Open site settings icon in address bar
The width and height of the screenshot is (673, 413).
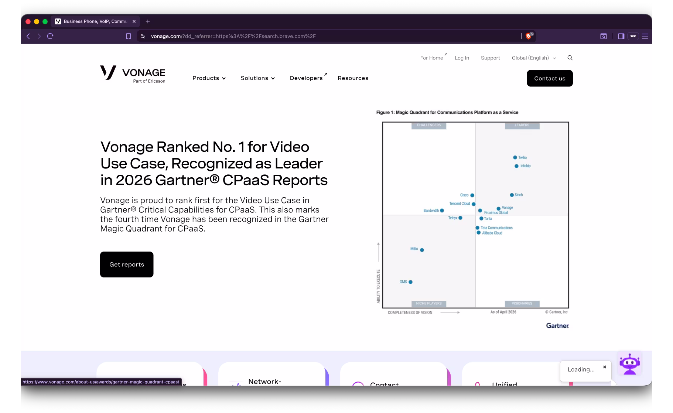pyautogui.click(x=143, y=36)
